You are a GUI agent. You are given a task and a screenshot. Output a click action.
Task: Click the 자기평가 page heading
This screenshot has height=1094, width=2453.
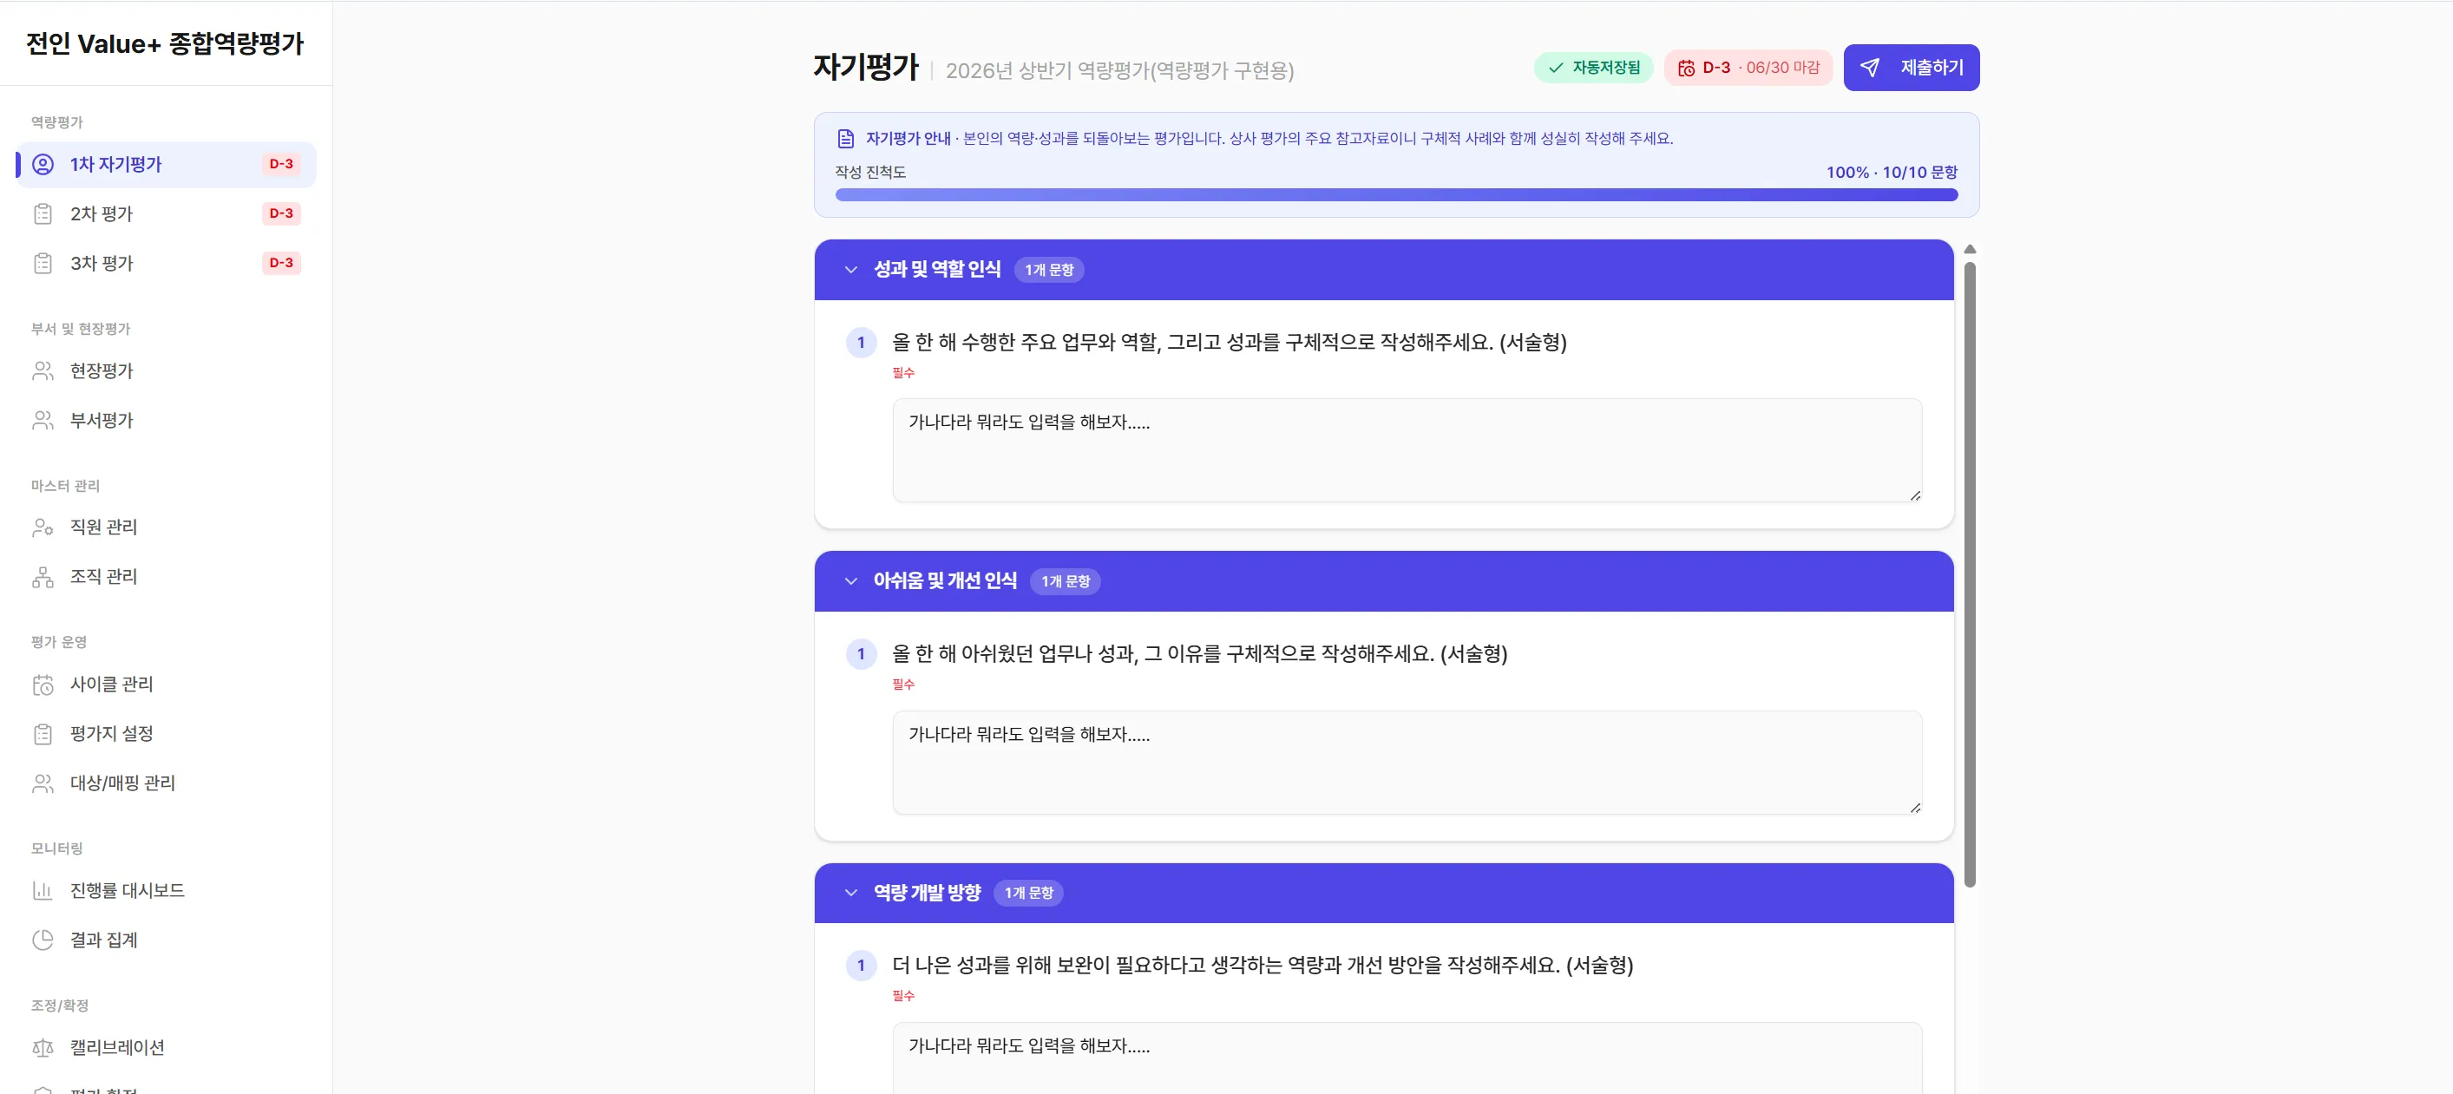coord(864,68)
